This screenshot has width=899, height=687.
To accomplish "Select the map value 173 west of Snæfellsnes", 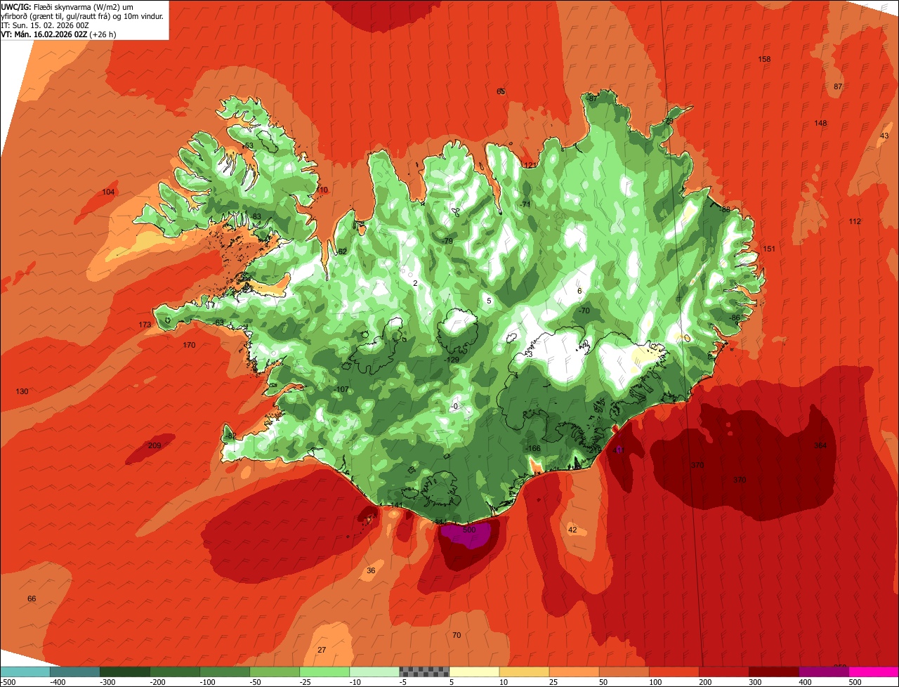I will pyautogui.click(x=145, y=325).
